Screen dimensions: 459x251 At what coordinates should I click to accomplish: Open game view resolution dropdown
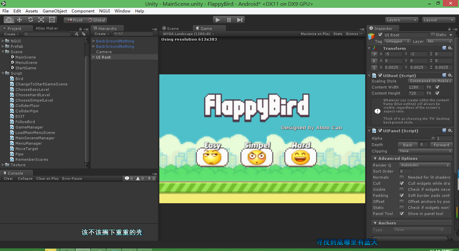tap(188, 34)
